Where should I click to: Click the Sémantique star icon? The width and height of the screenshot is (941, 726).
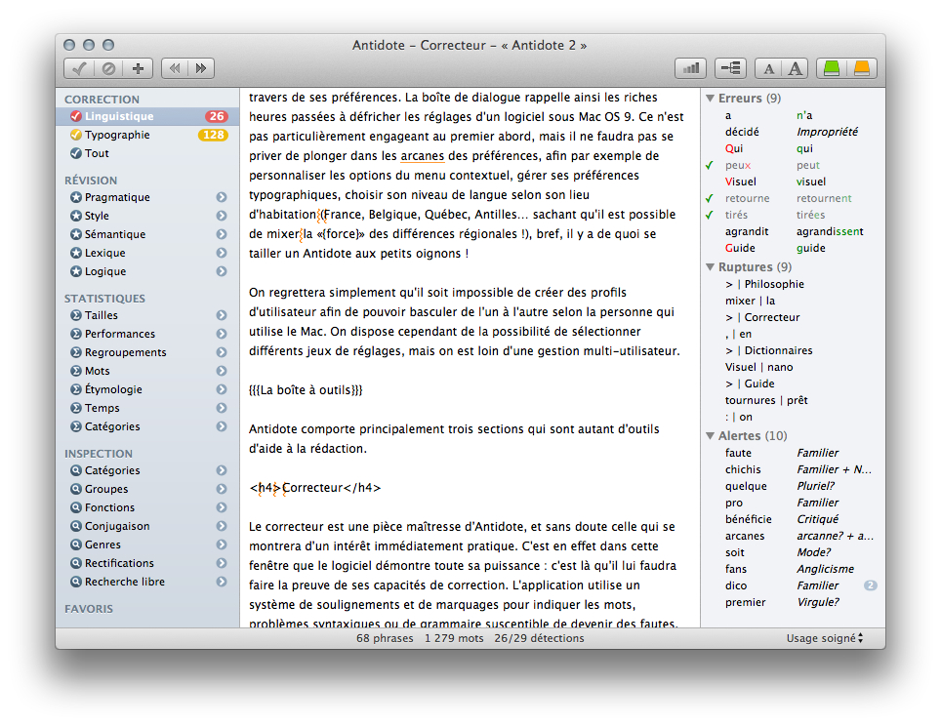point(75,234)
